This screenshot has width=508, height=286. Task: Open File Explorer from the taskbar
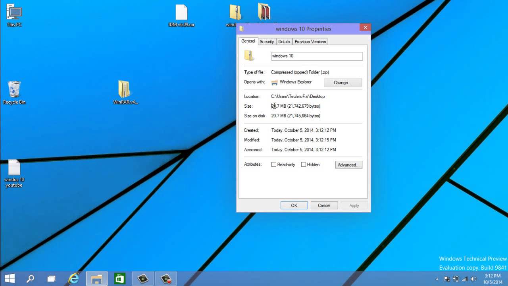[x=97, y=278]
